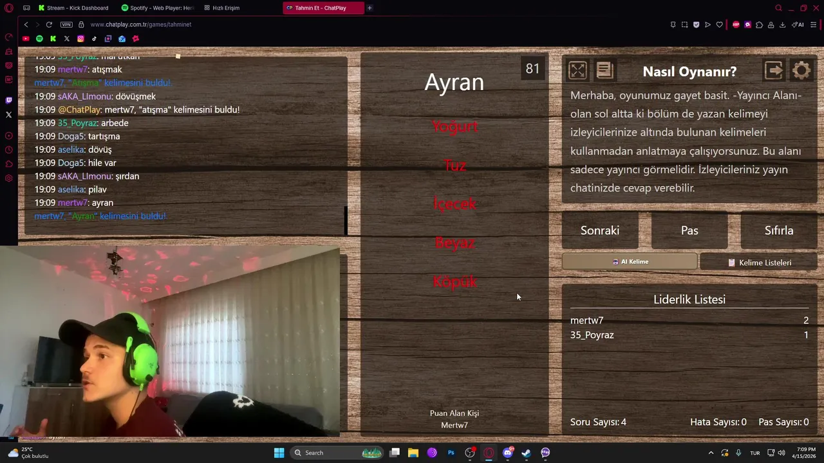Viewport: 824px width, 463px height.
Task: Open the fullscreen expand icon in the game panel
Action: [577, 70]
